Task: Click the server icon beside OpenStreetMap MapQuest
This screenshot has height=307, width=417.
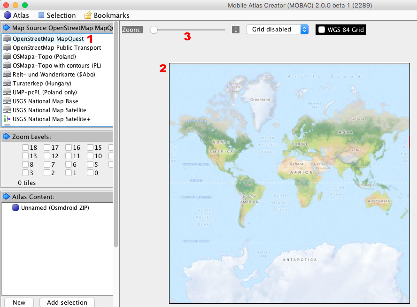Action: (7, 38)
